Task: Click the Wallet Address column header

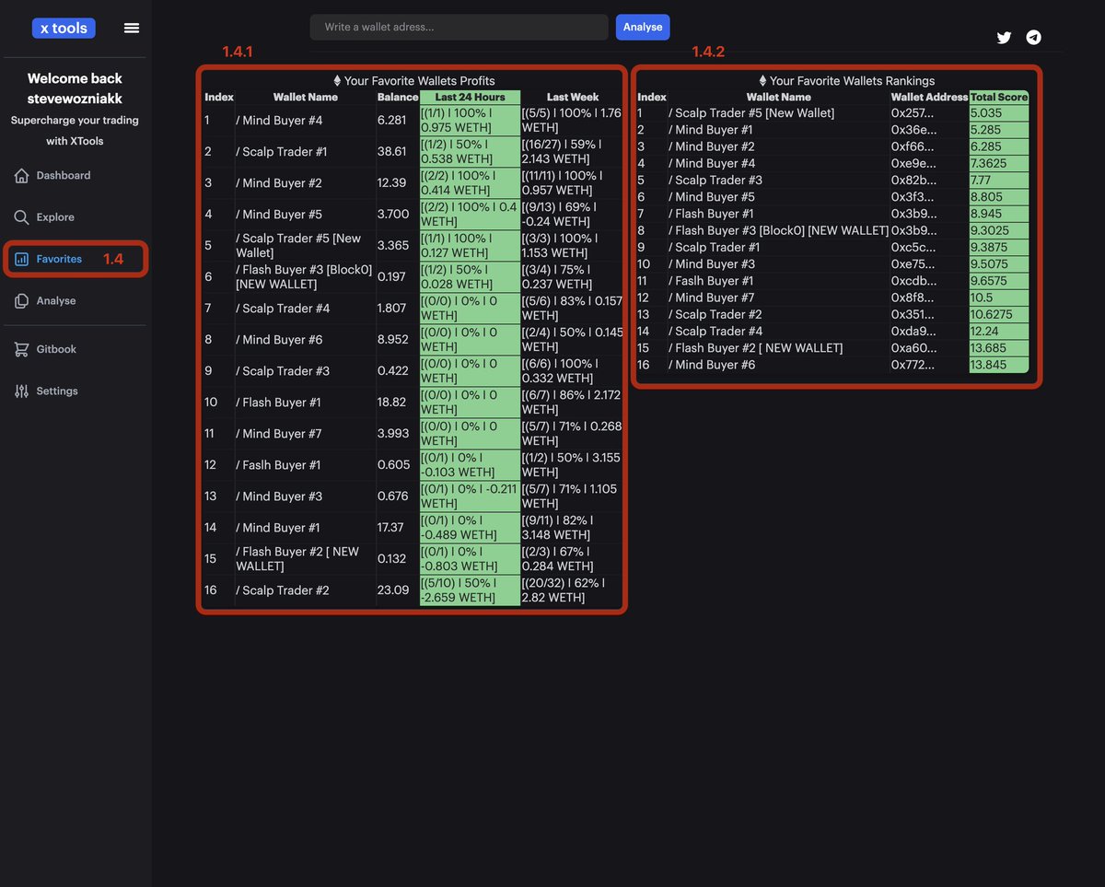Action: click(929, 97)
